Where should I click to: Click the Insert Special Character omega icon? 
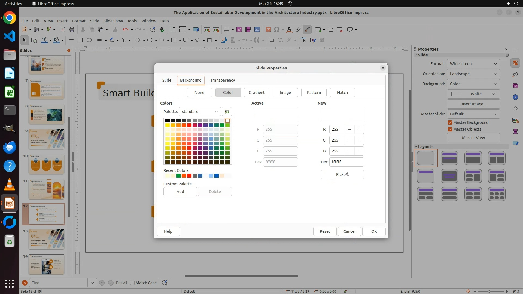277,29
